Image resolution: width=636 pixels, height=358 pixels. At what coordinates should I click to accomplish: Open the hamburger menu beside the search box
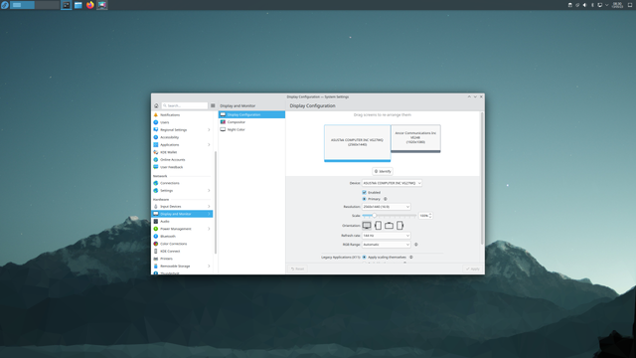213,105
